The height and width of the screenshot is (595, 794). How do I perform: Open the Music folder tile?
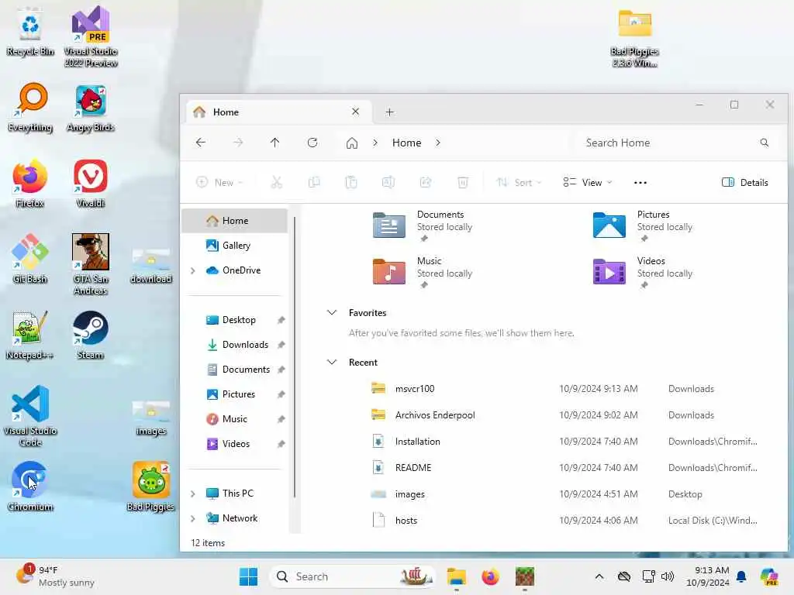coord(423,272)
